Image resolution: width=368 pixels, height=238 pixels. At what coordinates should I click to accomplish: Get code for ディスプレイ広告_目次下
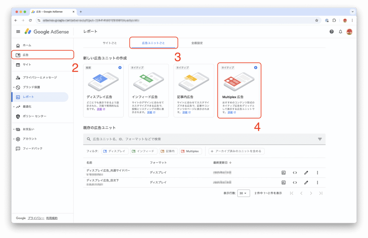coord(295,182)
